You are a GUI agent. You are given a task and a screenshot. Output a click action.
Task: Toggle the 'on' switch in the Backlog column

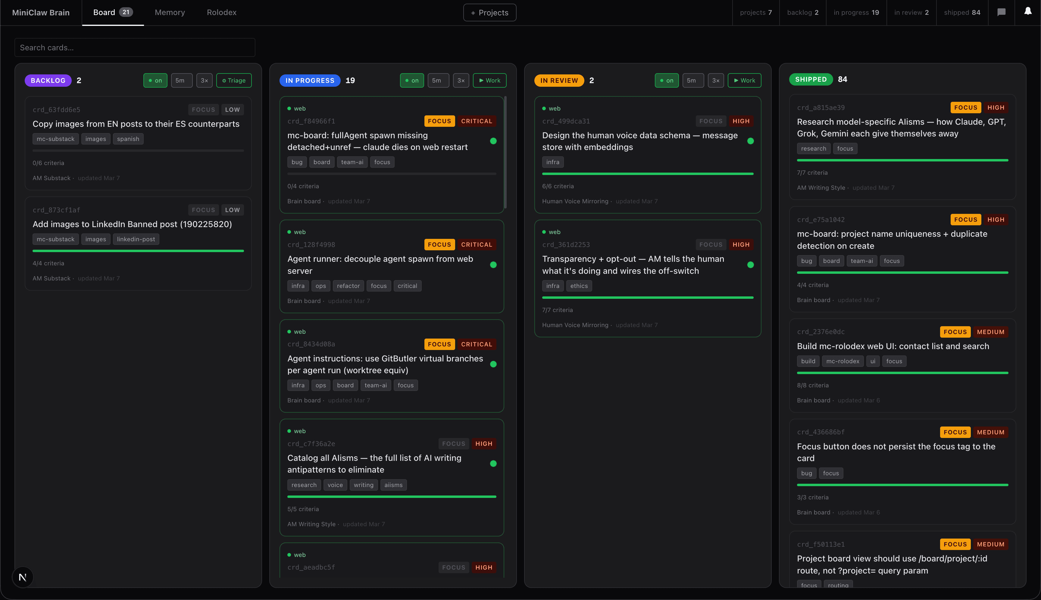click(x=155, y=80)
